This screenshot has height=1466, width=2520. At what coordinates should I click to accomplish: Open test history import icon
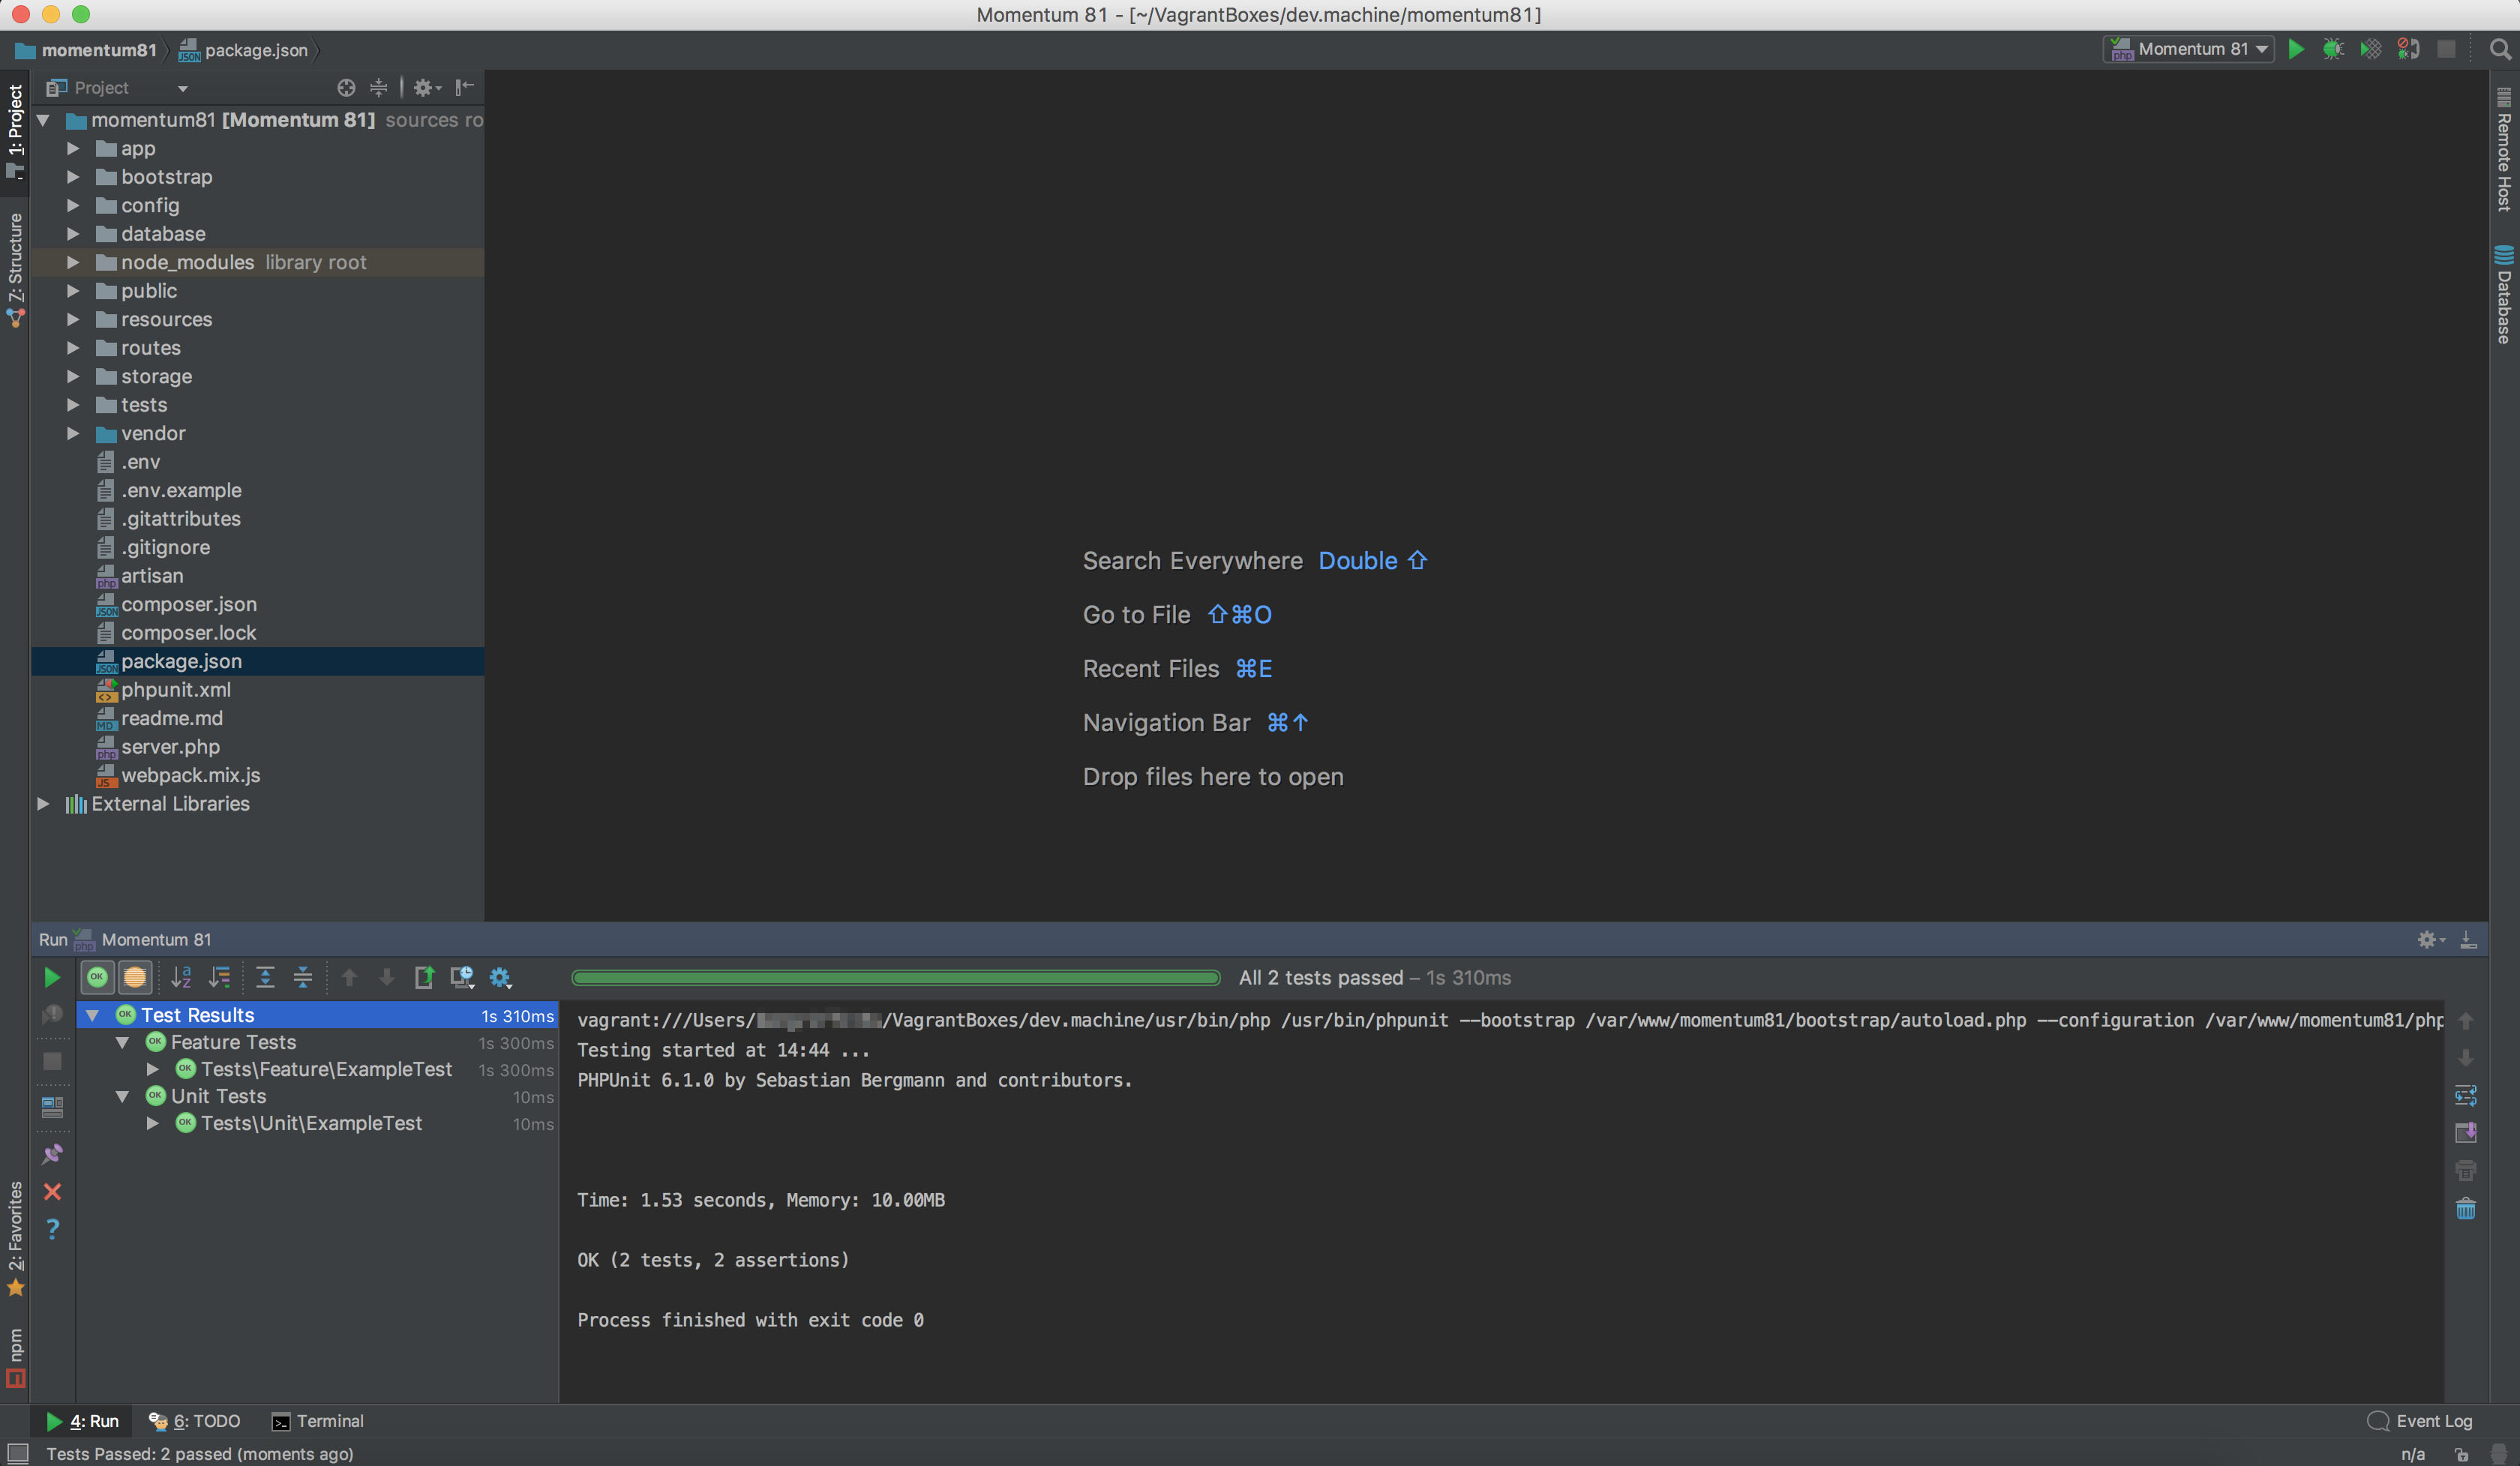[461, 977]
